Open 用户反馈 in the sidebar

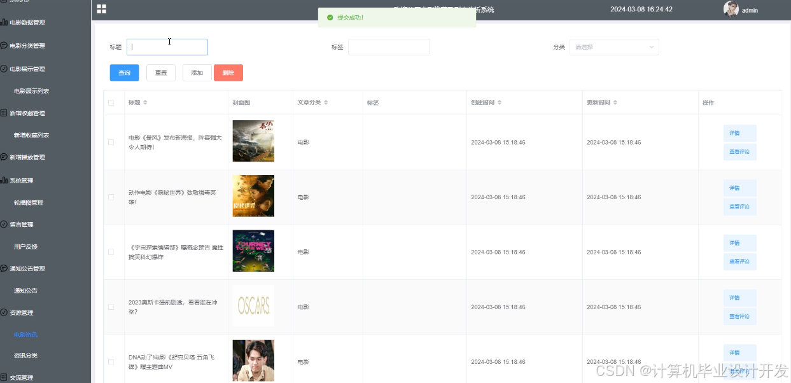[26, 246]
